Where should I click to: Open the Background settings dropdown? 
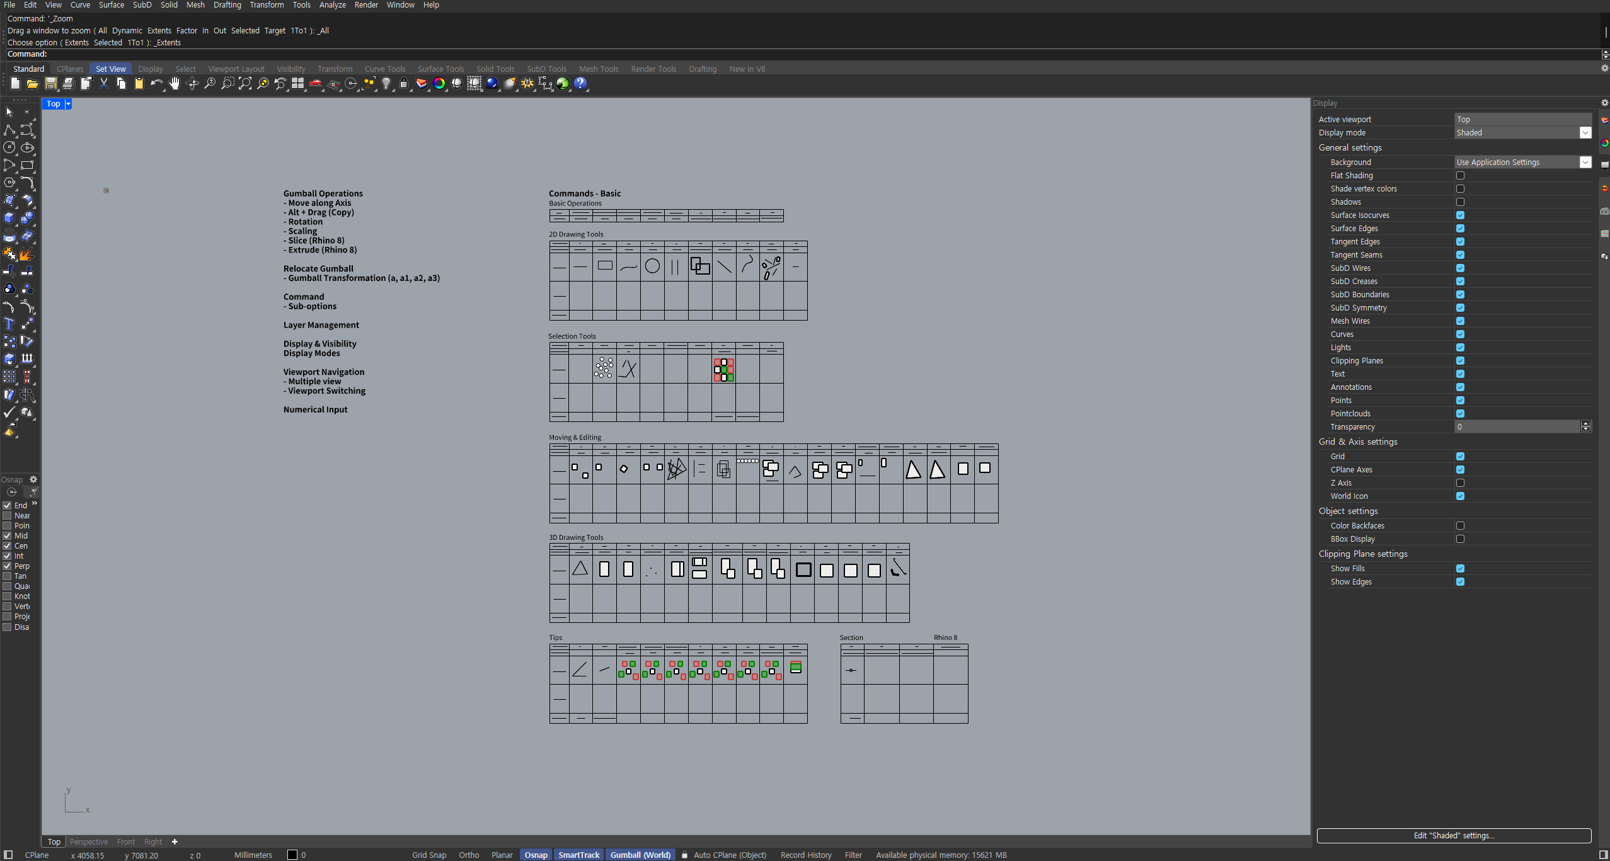point(1585,163)
